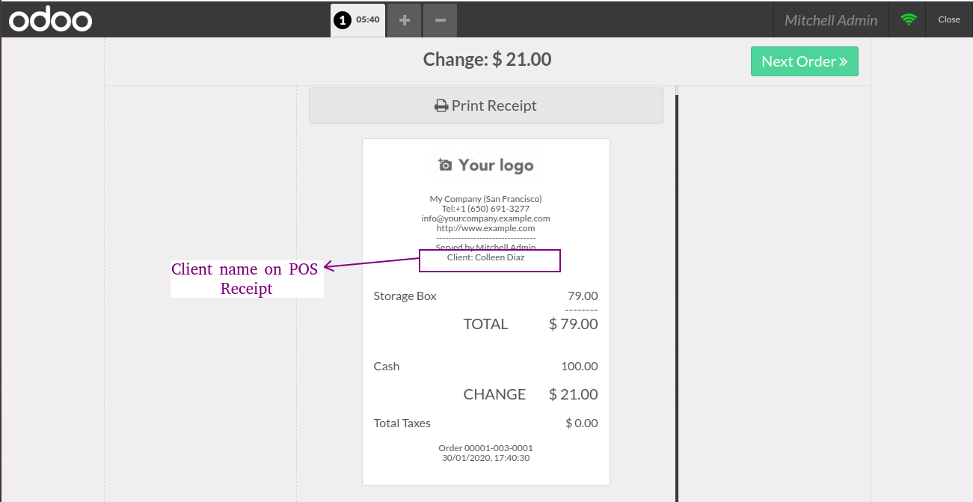
Task: Delete current order with minus button
Action: click(441, 20)
